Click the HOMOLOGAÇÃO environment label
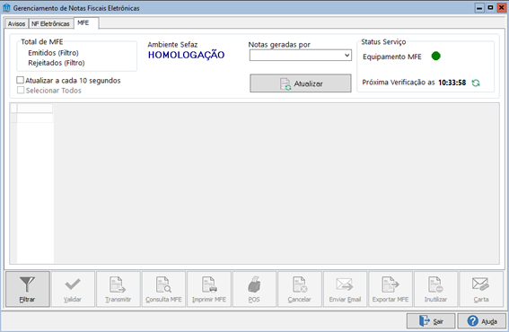 pos(187,55)
